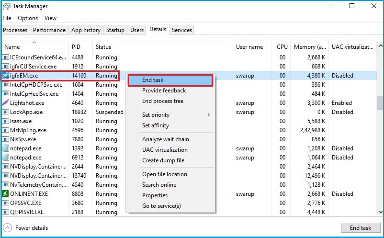Switch to the Processes tab
Viewport: 384px width, 238px height.
click(x=15, y=30)
